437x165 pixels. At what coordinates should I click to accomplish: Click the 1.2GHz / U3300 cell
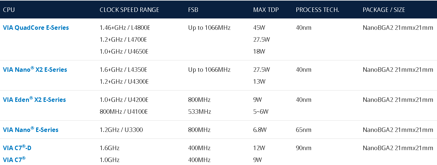click(x=121, y=130)
